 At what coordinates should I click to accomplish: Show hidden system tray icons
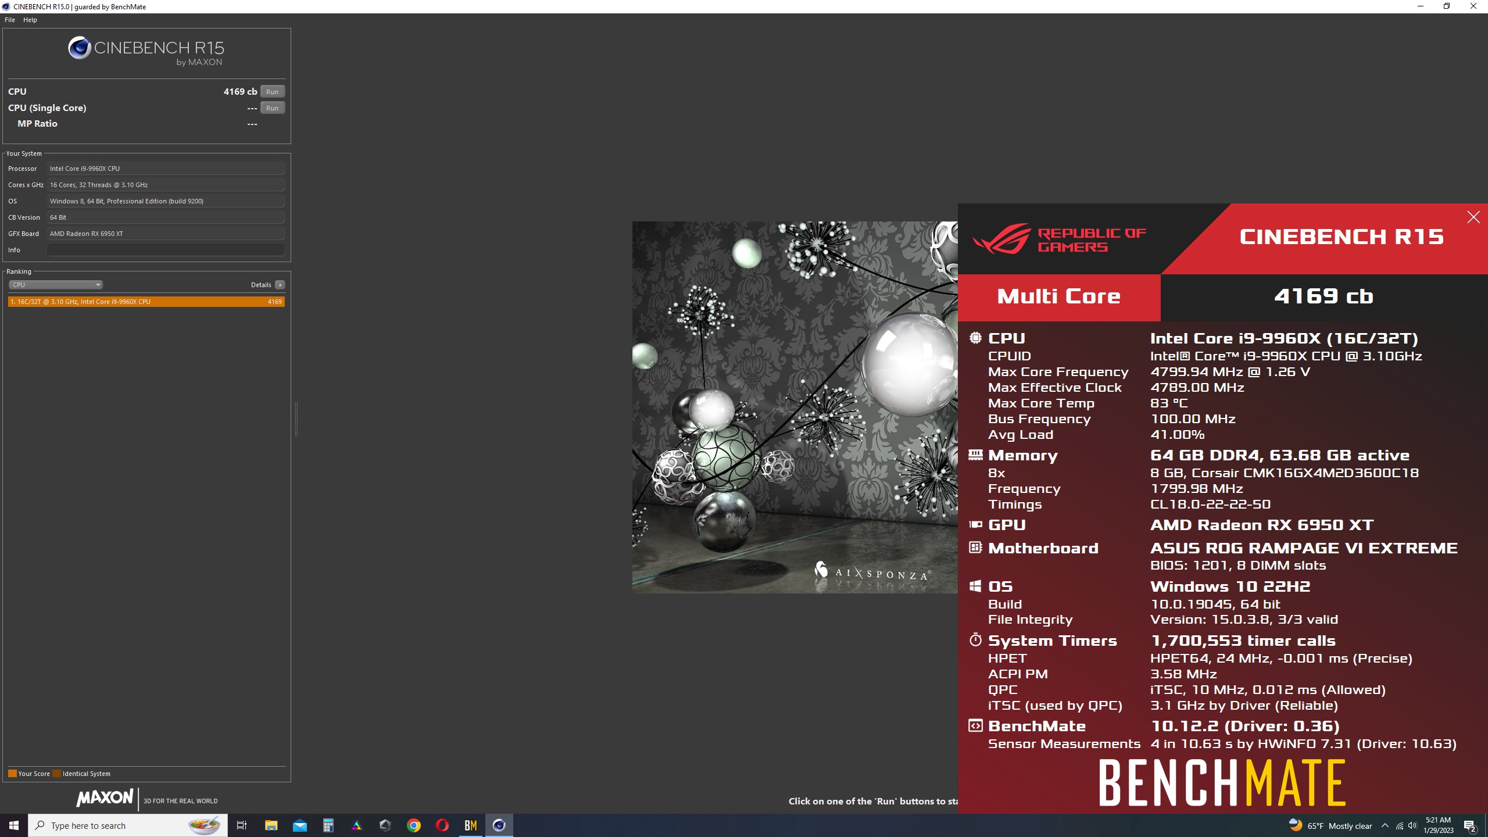(1385, 825)
